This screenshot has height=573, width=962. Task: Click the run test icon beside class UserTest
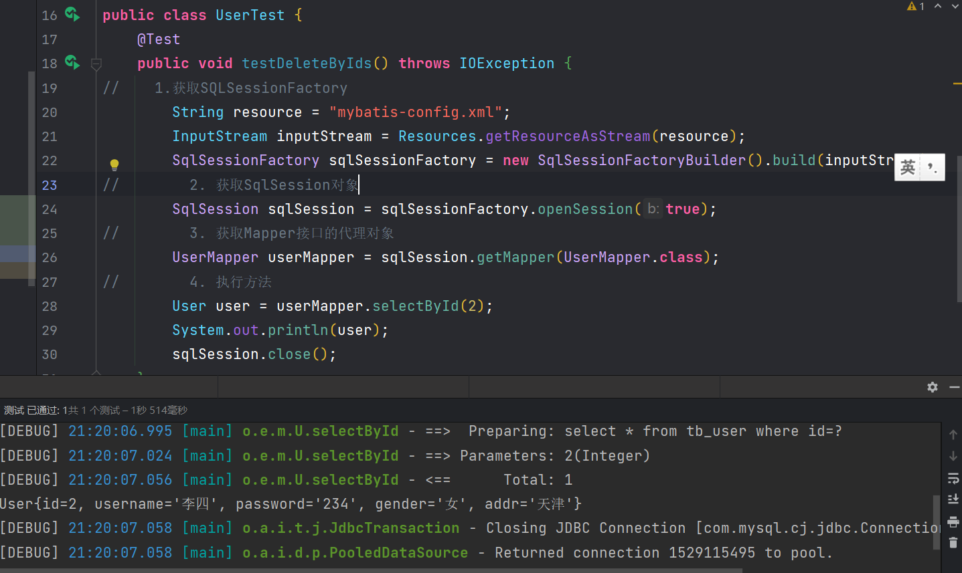click(72, 14)
